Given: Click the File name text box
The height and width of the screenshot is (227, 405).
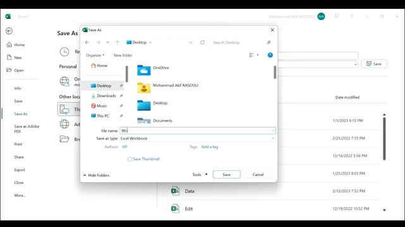Looking at the screenshot, I should click(197, 131).
